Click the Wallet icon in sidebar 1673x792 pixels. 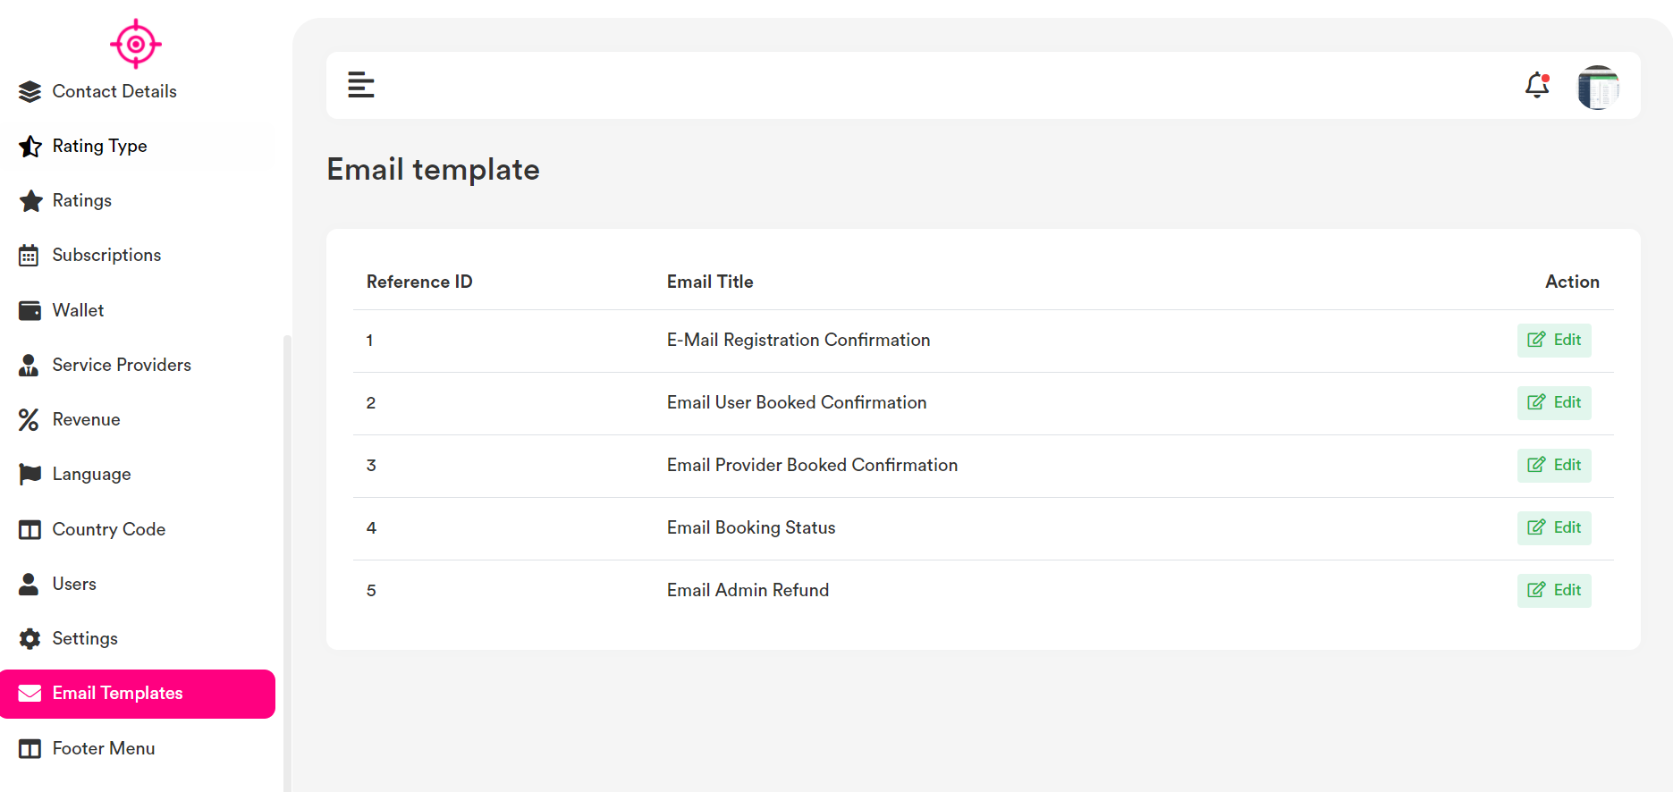coord(30,310)
